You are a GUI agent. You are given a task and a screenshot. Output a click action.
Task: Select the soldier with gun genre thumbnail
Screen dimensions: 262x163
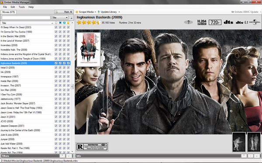coord(239,142)
